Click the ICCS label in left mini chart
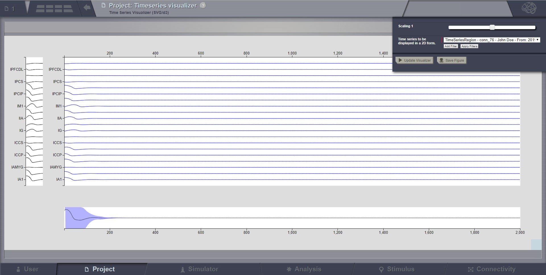The image size is (546, 275). (x=19, y=143)
